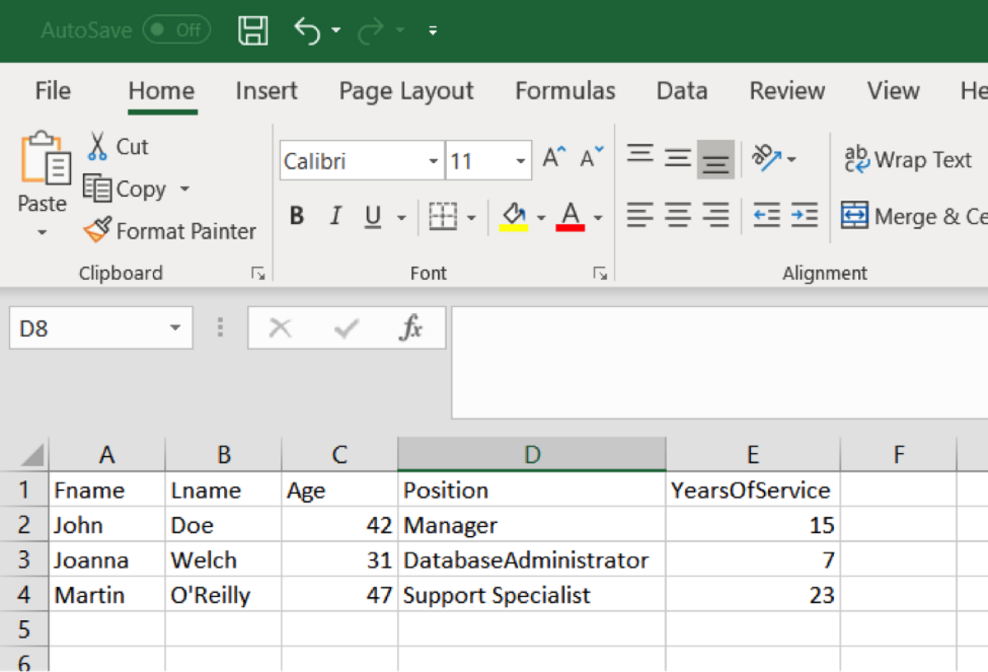Viewport: 988px width, 672px height.
Task: Click the Align Left icon
Action: click(x=641, y=216)
